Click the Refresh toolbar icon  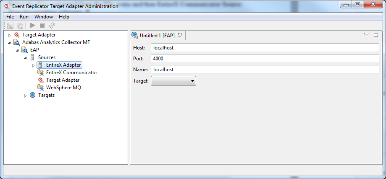click(52, 26)
